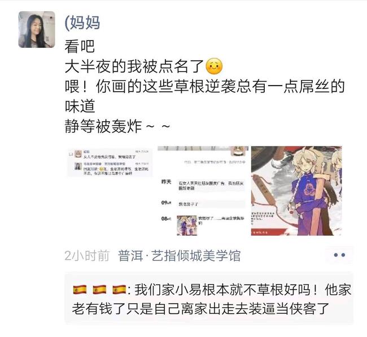Tap the username (妈妈
367x337 pixels.
click(82, 23)
